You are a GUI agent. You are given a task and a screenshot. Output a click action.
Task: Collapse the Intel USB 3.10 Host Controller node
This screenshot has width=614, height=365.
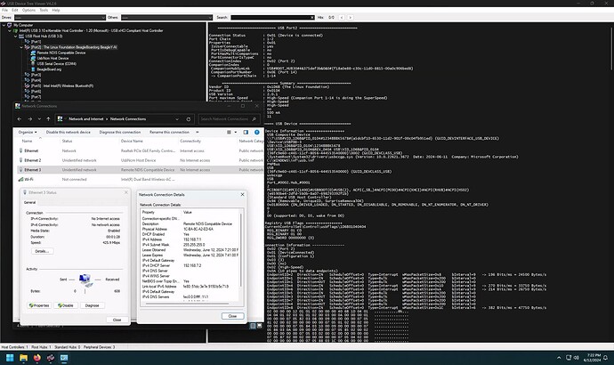[x=10, y=30]
